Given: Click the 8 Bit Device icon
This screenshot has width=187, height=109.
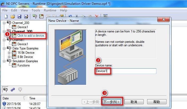Looking at the screenshot, I should click(x=14, y=57).
